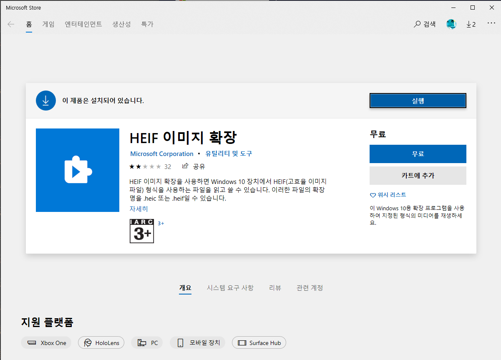
Task: Open the 유틸리티 및 도구 category link
Action: [x=229, y=154]
